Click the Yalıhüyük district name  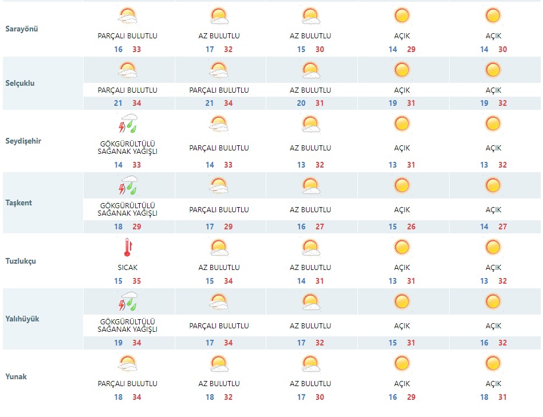point(22,319)
